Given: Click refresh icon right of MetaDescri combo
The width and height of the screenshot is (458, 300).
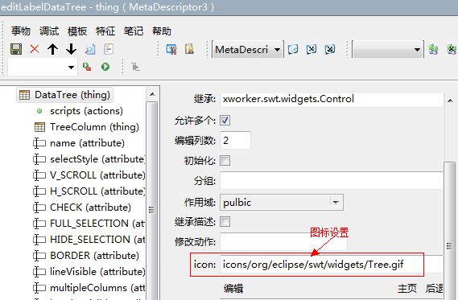Looking at the screenshot, I should click(293, 49).
